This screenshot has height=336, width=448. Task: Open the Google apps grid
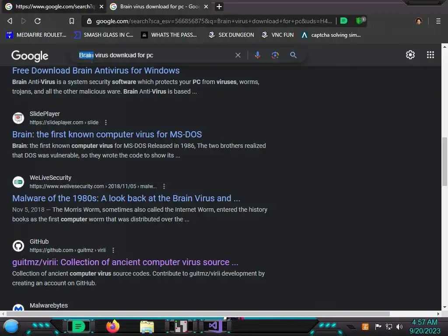pos(430,55)
